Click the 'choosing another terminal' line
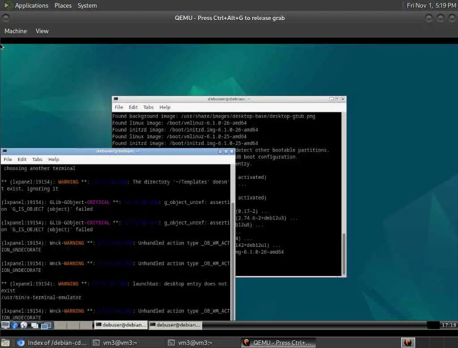This screenshot has height=348, width=458. coord(39,168)
